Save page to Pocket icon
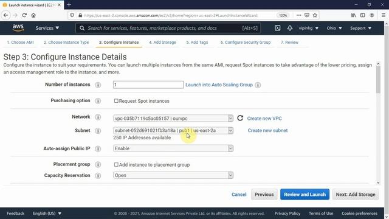This screenshot has width=389, height=219. point(307,15)
